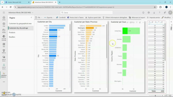Open Power BI settings gear
This screenshot has height=97, width=173.
[x=149, y=13]
